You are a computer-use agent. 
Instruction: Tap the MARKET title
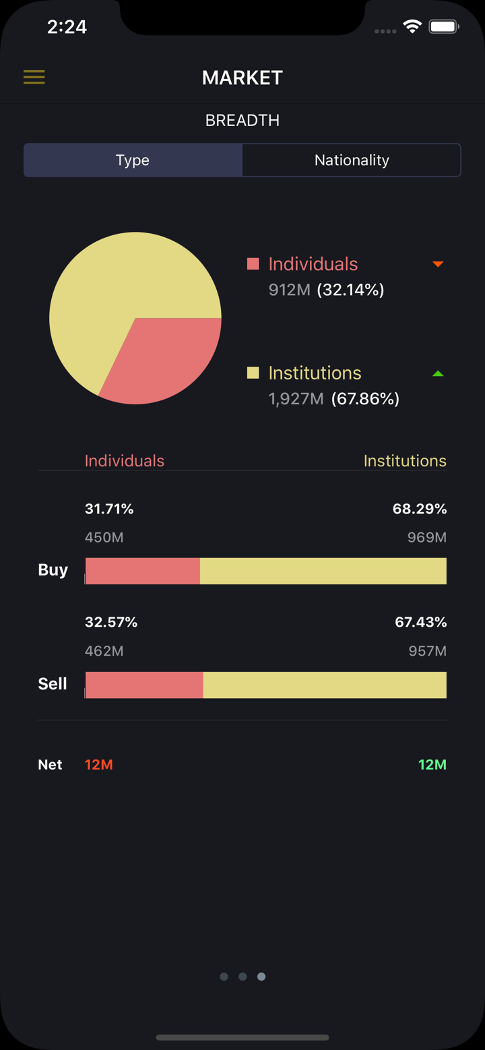click(x=243, y=78)
